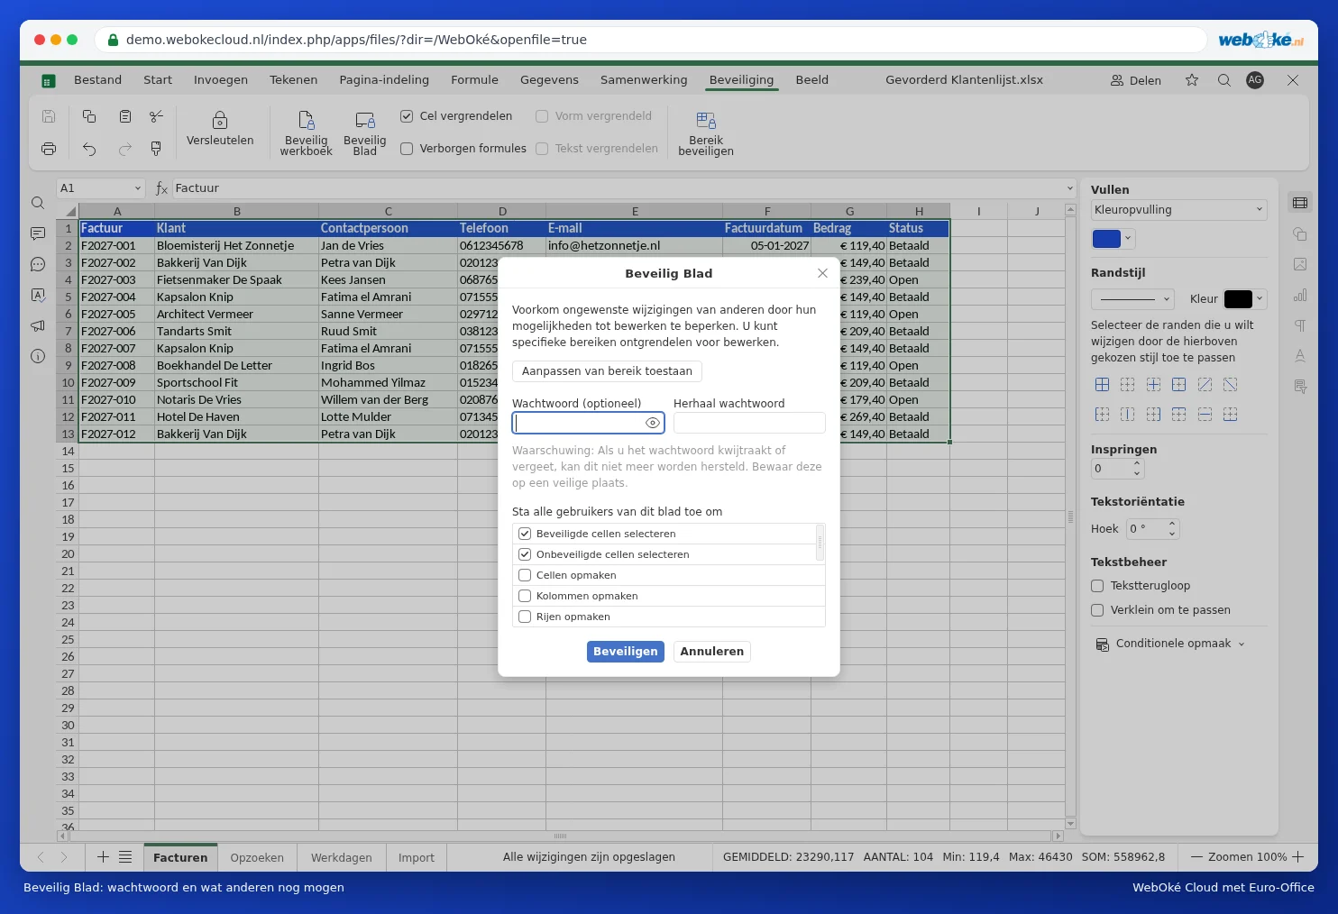Open the border line style dropdown

(x=1132, y=299)
